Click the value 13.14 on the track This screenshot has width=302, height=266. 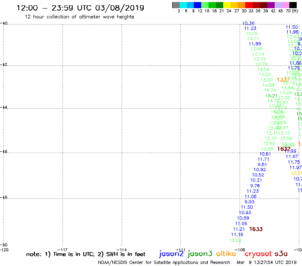pos(258,54)
